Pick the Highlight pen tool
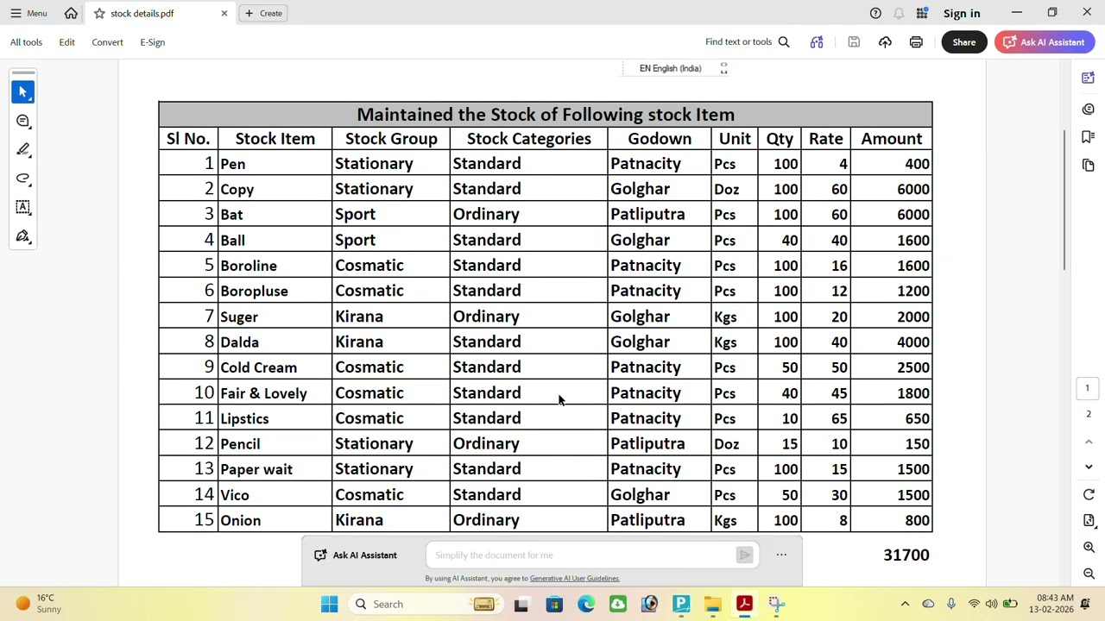Screen dimensions: 1105x621 tap(23, 149)
